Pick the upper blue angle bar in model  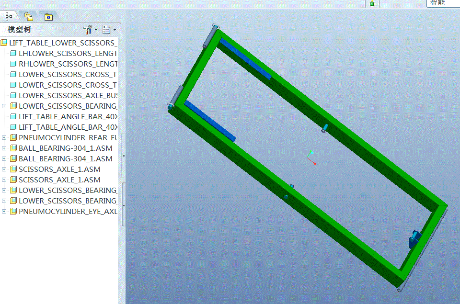pos(246,59)
